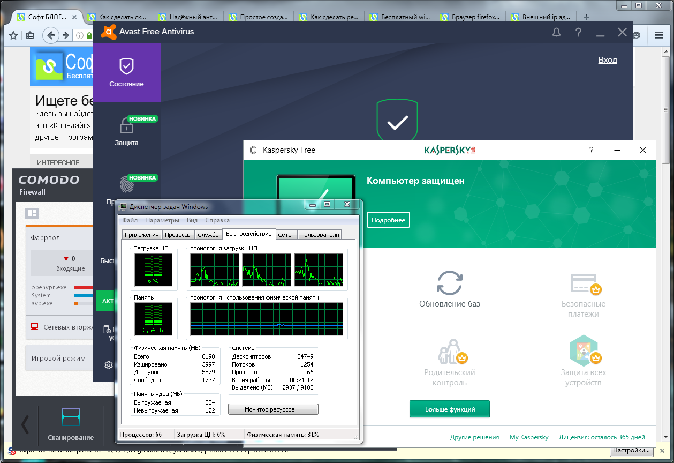Open Сканирование in Comodo Firewall
Viewport: 674px width, 463px height.
71,425
